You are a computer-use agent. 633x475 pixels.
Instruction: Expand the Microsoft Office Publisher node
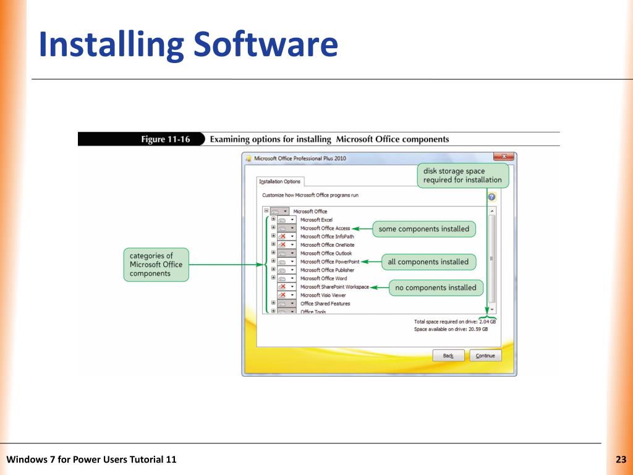(x=273, y=270)
